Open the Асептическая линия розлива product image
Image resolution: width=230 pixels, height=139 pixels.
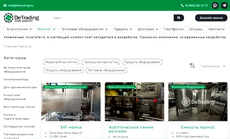(x=135, y=102)
